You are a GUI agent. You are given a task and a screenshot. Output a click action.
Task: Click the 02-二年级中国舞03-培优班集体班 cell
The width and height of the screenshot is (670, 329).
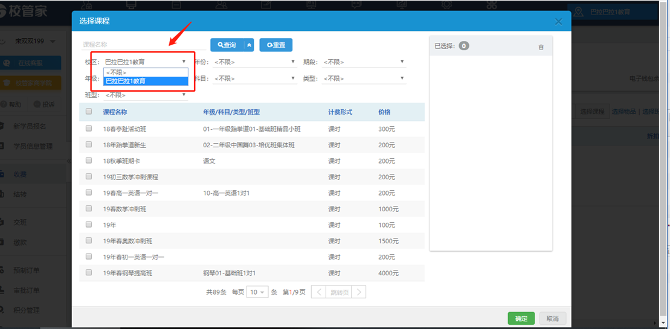(249, 145)
